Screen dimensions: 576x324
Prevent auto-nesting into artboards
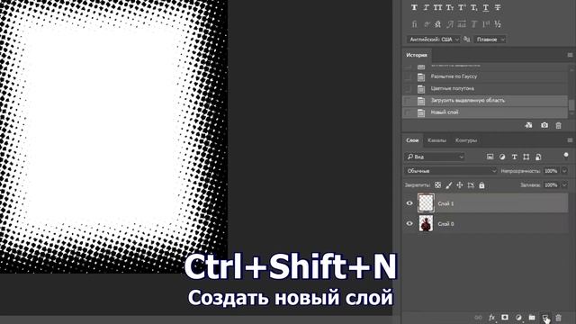pos(471,185)
